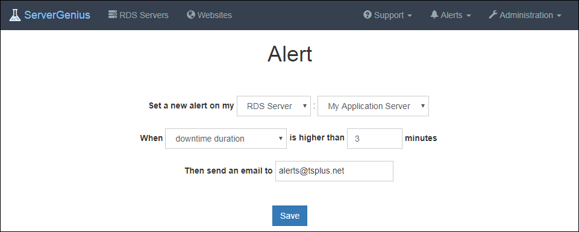This screenshot has width=579, height=232.
Task: Open the Support menu
Action: pyautogui.click(x=388, y=15)
